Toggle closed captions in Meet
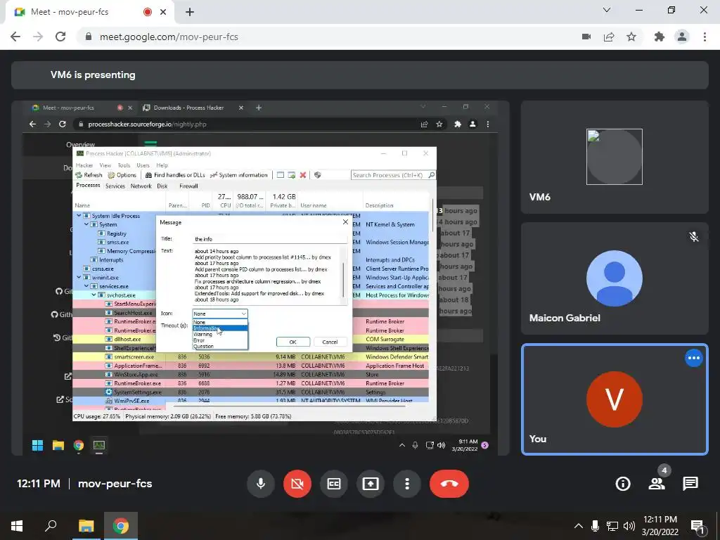 coord(334,484)
